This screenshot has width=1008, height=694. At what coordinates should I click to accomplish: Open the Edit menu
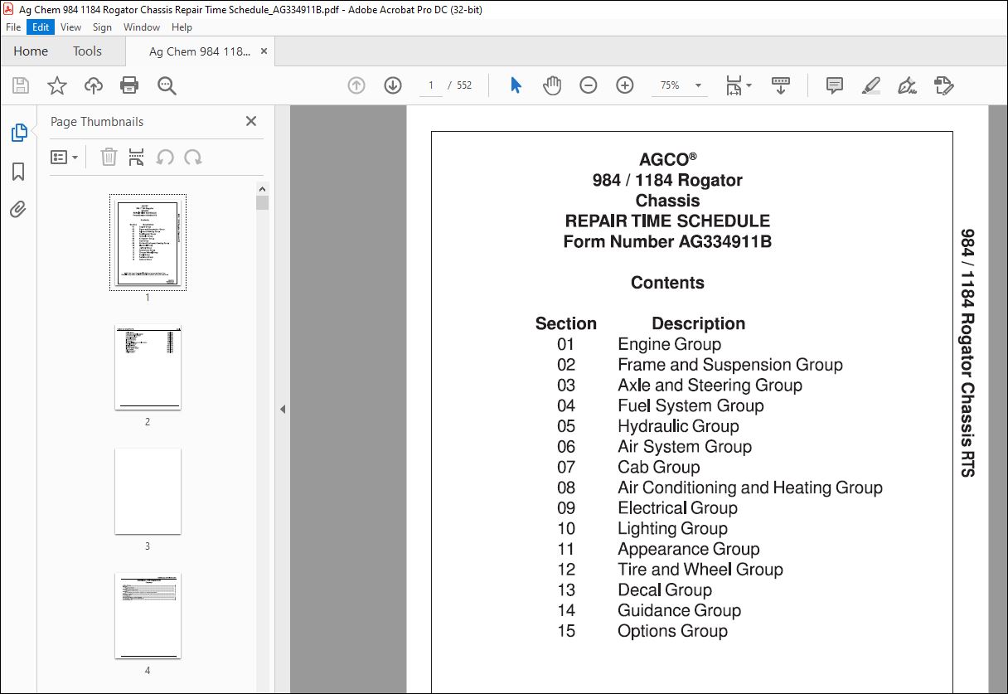(x=40, y=27)
